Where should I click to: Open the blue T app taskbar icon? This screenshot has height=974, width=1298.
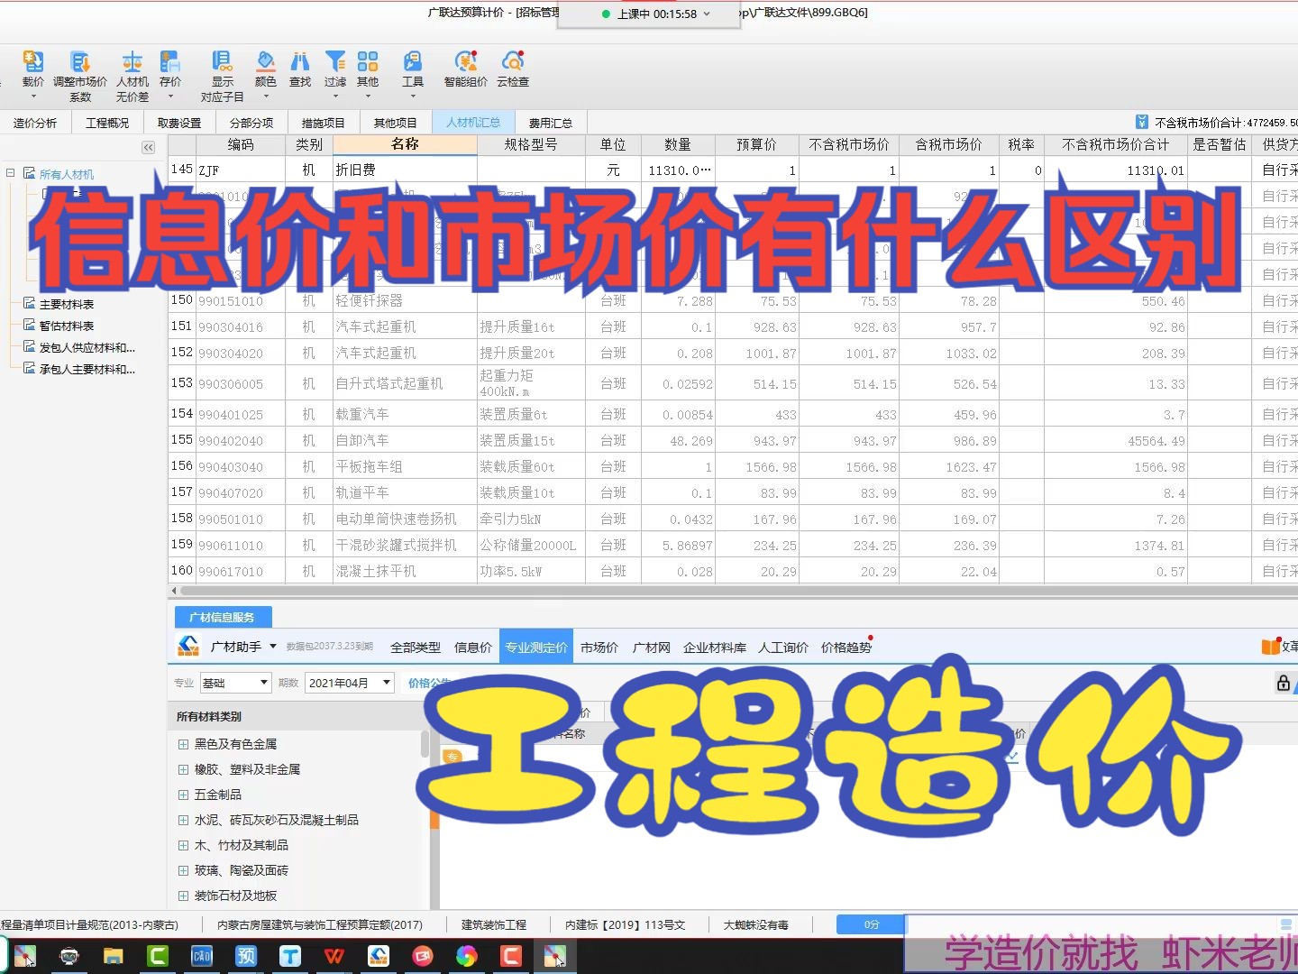[x=290, y=956]
